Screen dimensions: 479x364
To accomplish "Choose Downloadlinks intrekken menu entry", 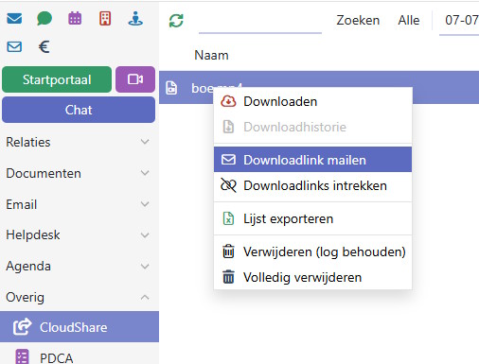I will point(312,185).
